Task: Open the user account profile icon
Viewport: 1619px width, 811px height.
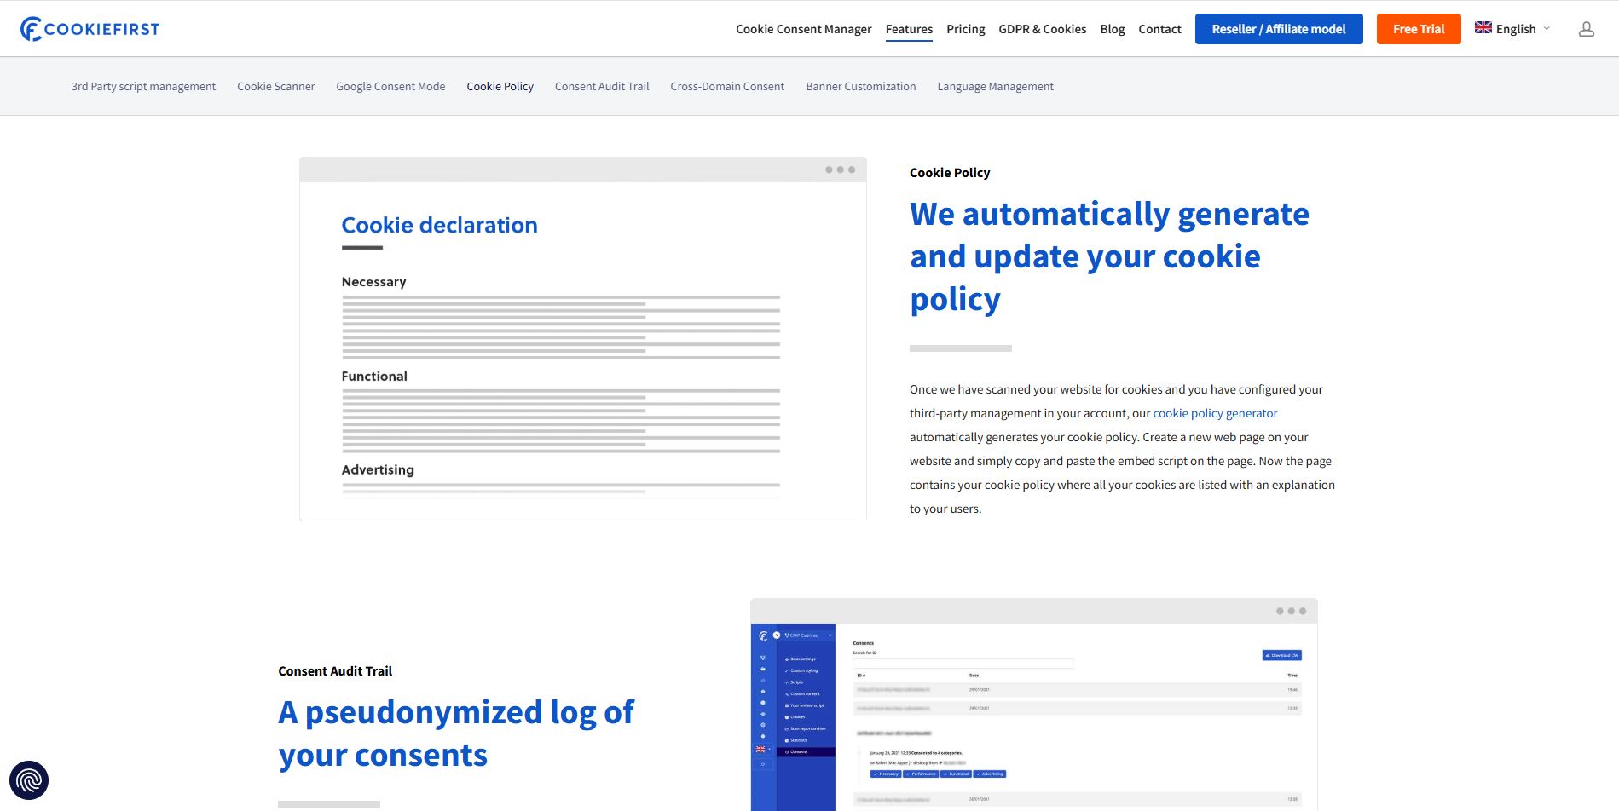Action: click(x=1586, y=29)
